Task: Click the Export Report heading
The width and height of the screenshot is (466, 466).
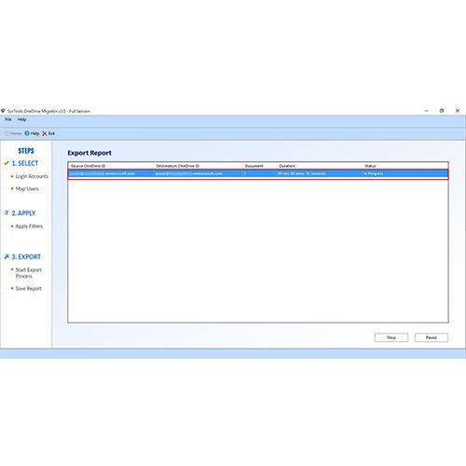Action: [x=89, y=153]
